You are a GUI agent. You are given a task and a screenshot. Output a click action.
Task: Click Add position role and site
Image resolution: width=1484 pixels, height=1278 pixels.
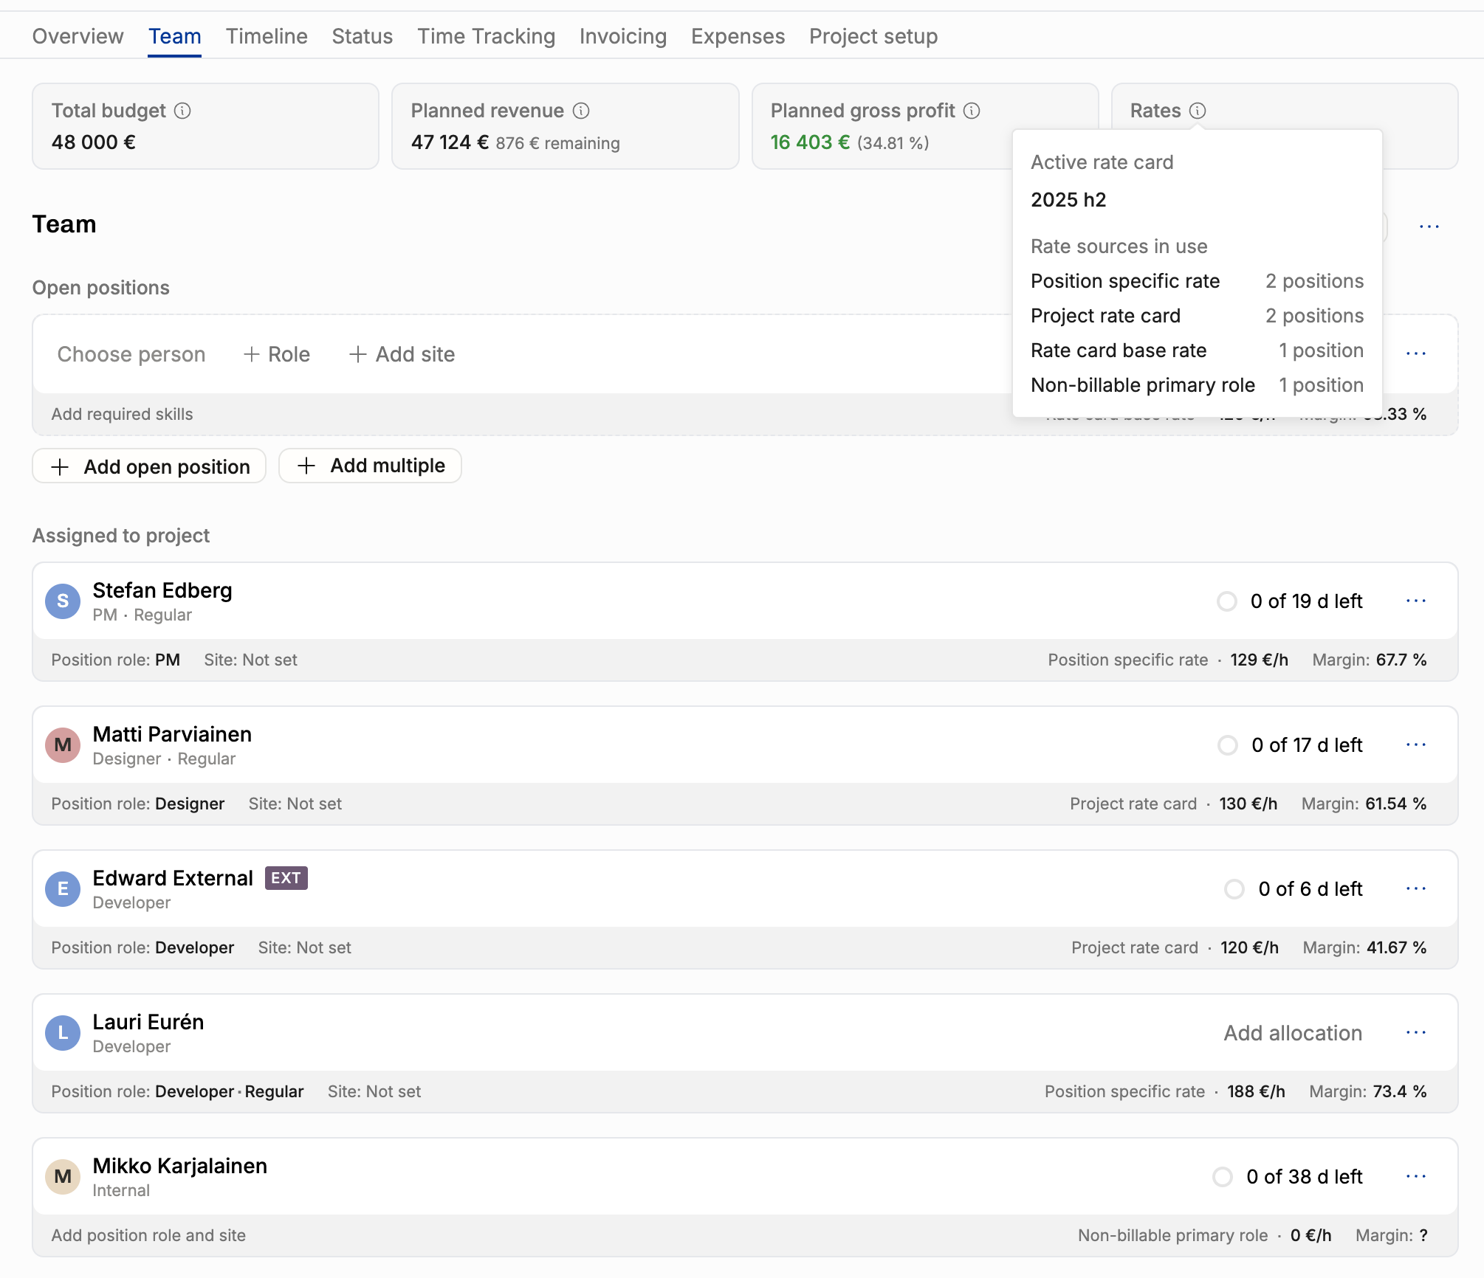pos(148,1235)
